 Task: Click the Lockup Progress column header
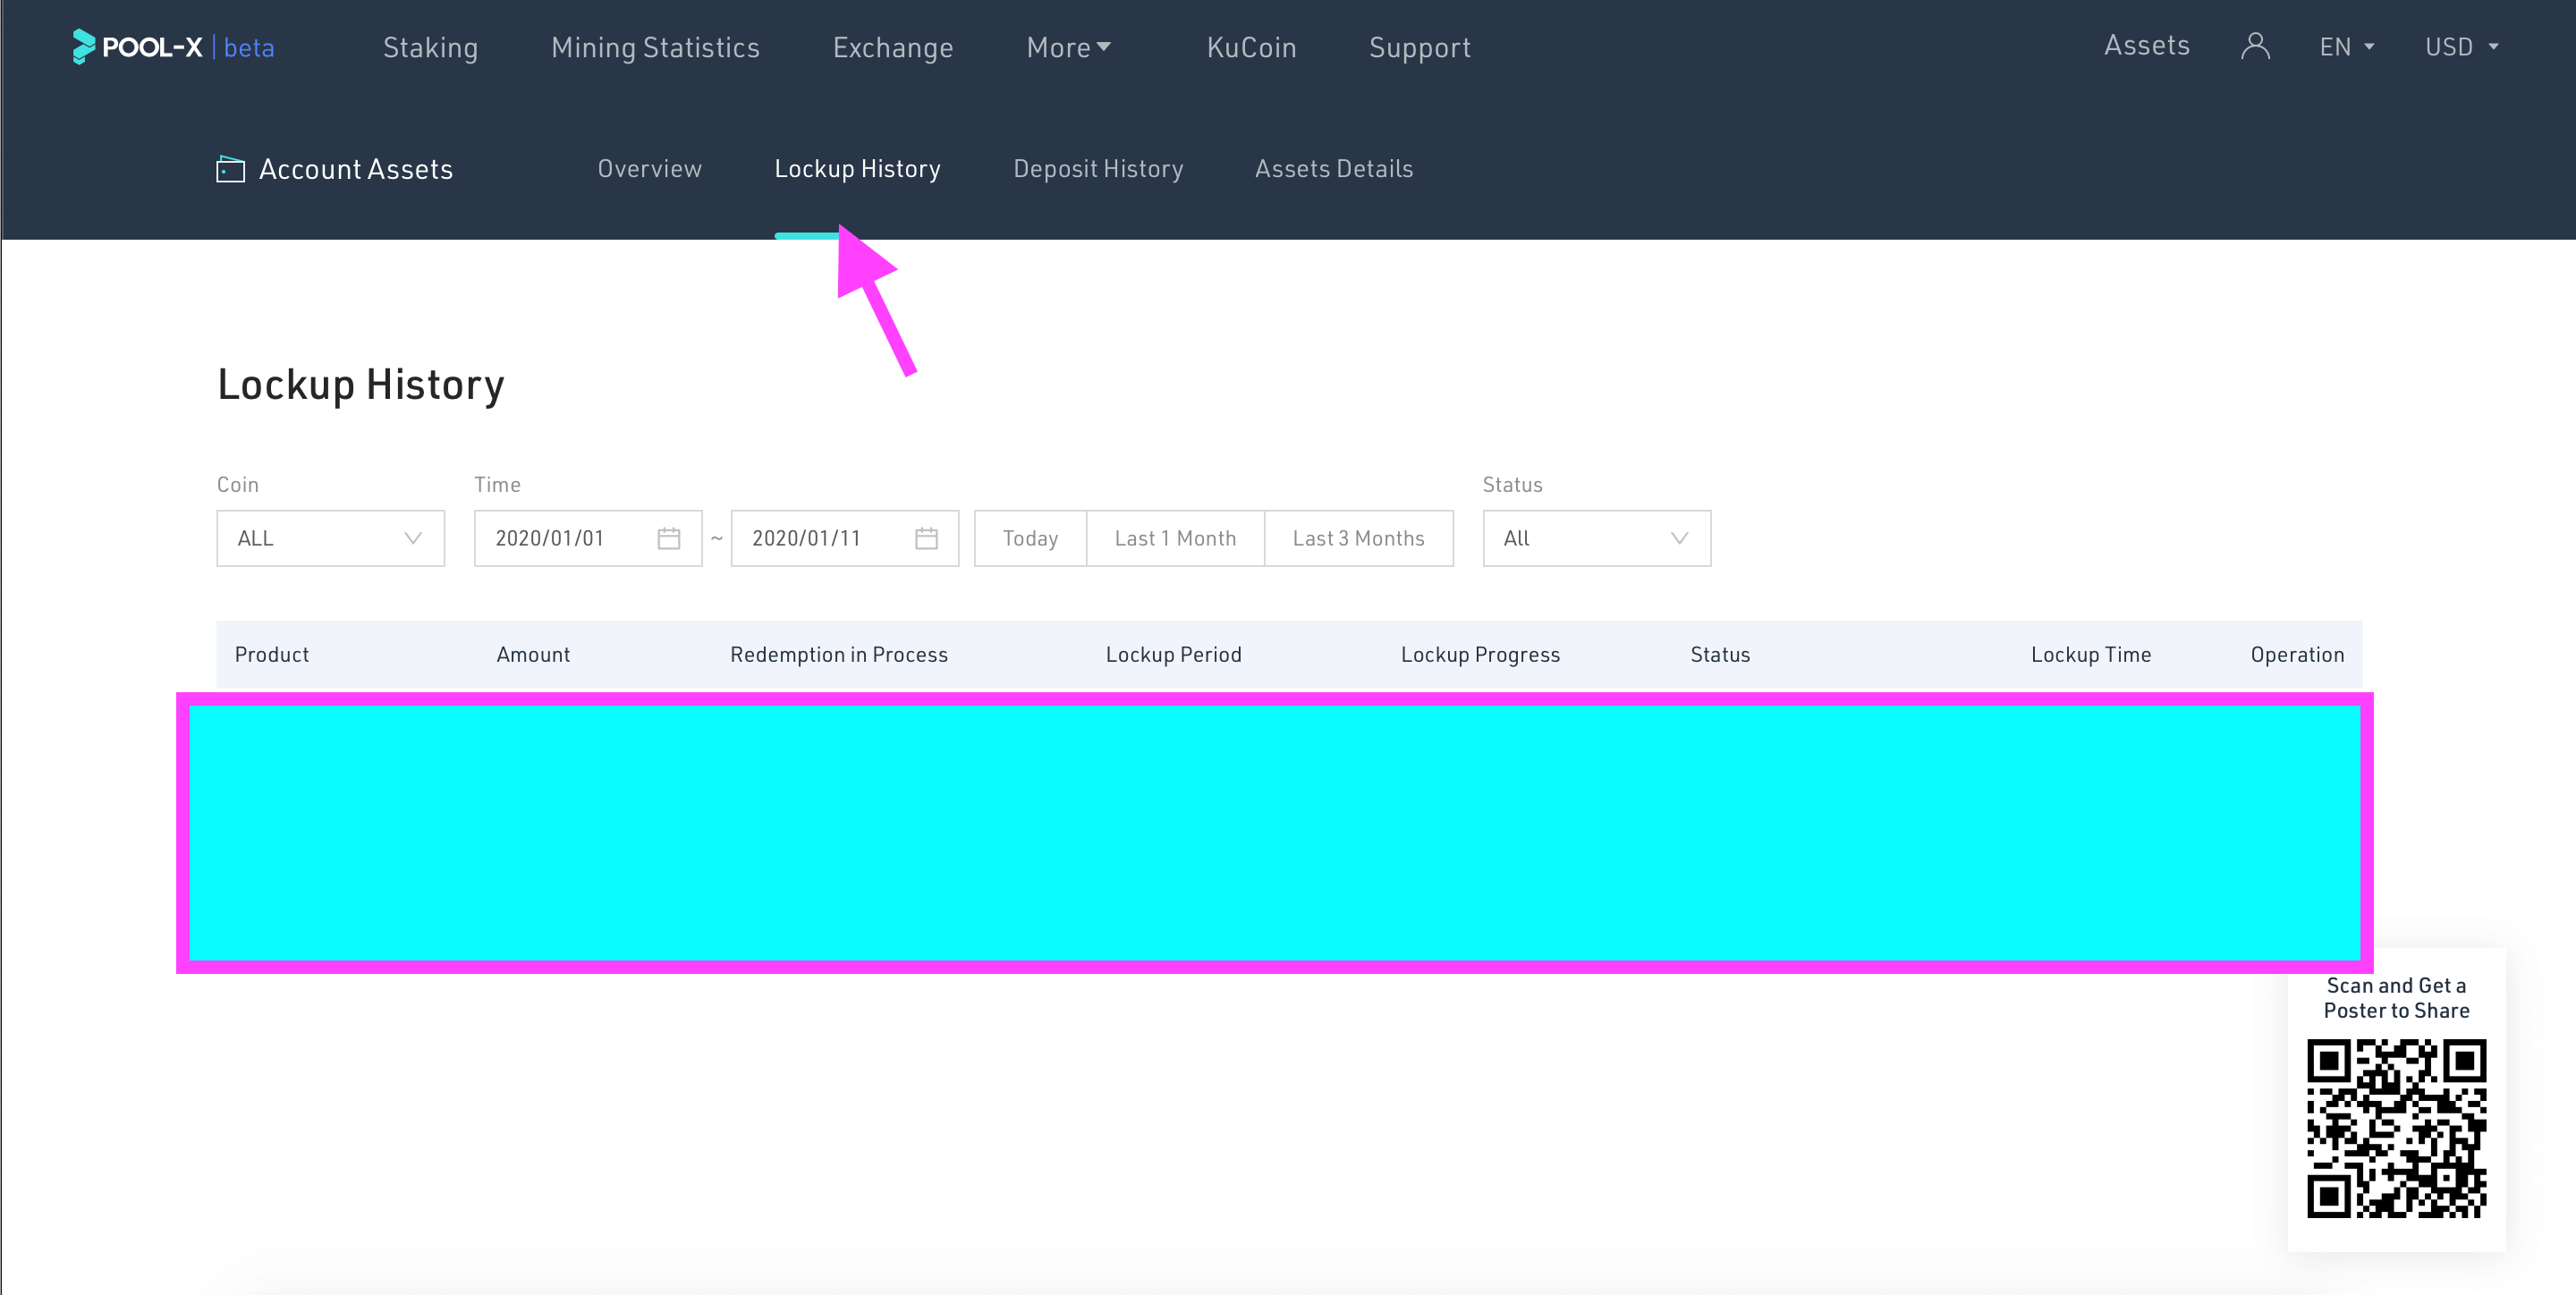1480,654
